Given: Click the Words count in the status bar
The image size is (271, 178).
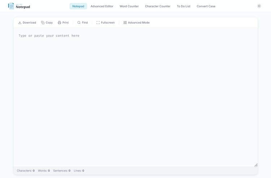Looking at the screenshot, I should (x=44, y=171).
